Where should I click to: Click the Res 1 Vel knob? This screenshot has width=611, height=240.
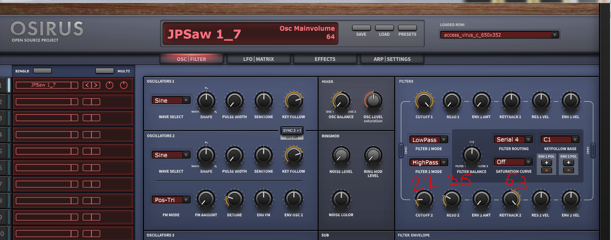(x=541, y=100)
